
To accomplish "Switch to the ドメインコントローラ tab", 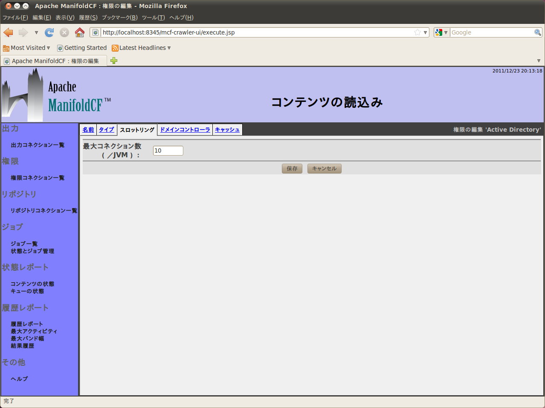I will point(185,130).
